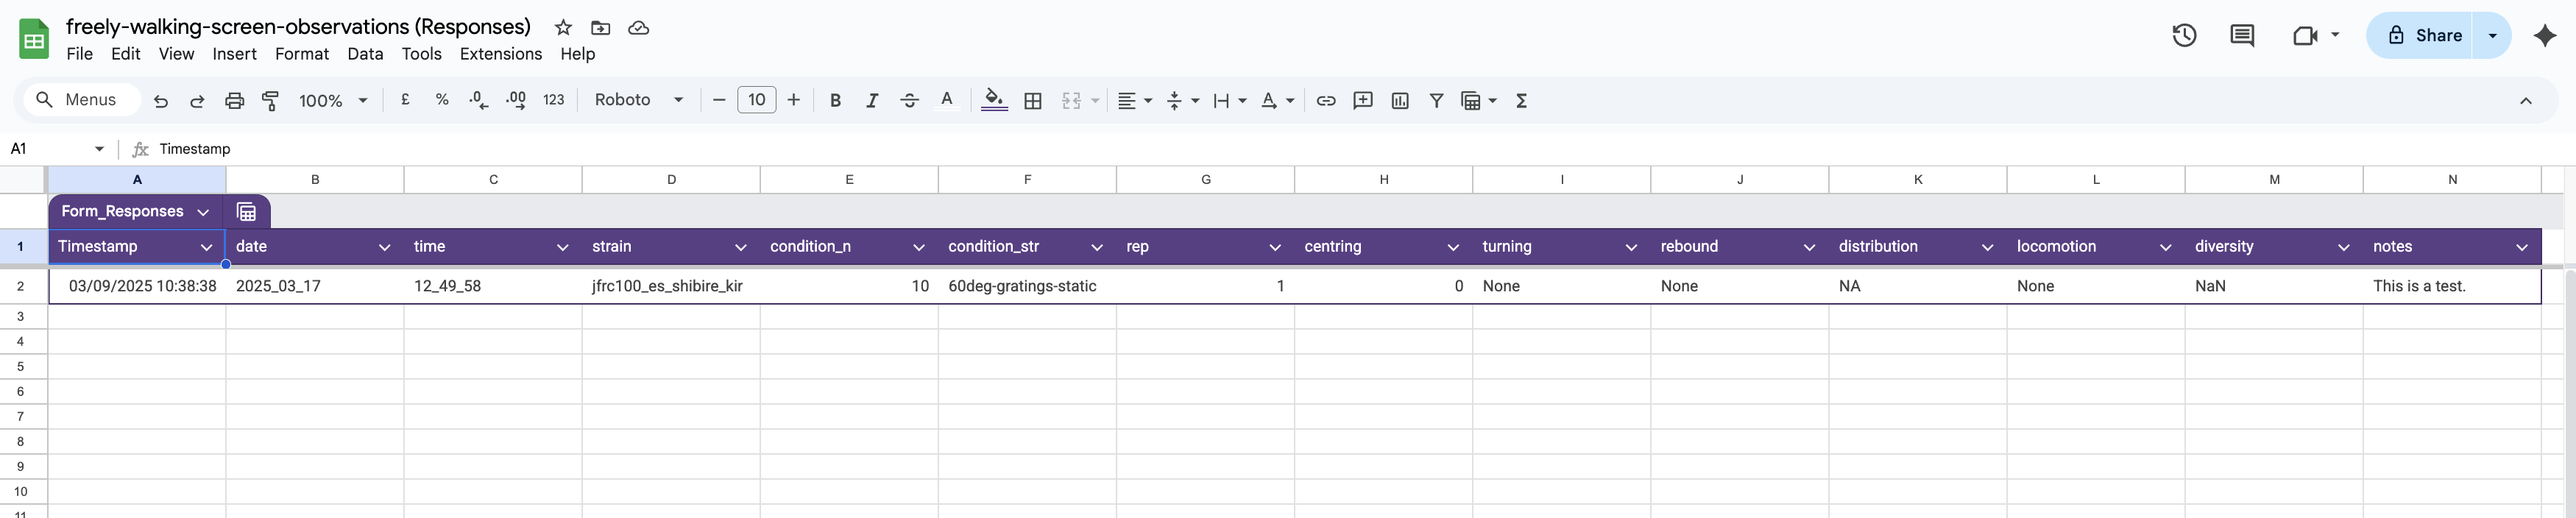Screen dimensions: 2576x518
Task: Open the Share options dropdown arrow
Action: (2492, 36)
